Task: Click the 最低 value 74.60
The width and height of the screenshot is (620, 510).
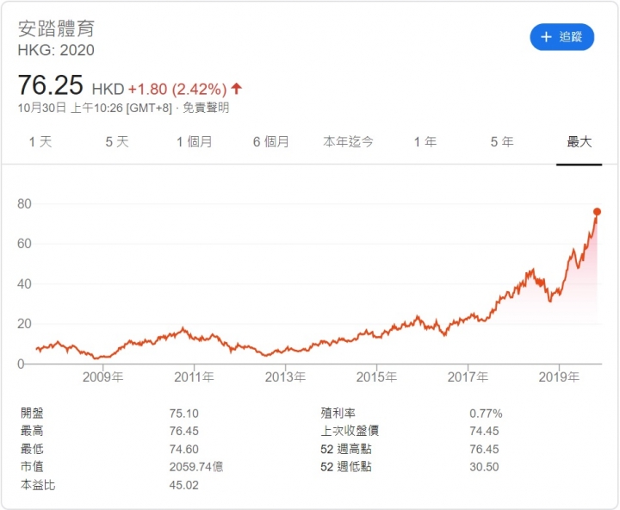Action: pyautogui.click(x=184, y=449)
